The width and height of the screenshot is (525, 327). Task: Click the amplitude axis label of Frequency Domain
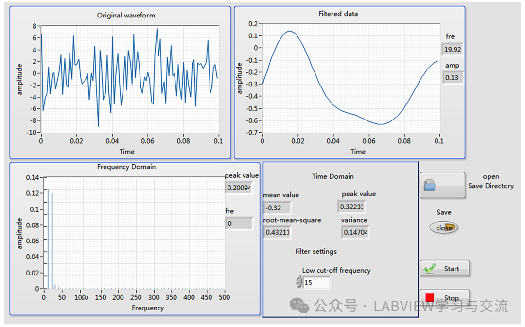tap(20, 234)
